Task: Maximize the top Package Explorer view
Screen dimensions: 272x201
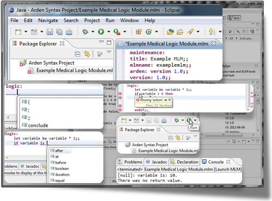Action: pyautogui.click(x=109, y=42)
